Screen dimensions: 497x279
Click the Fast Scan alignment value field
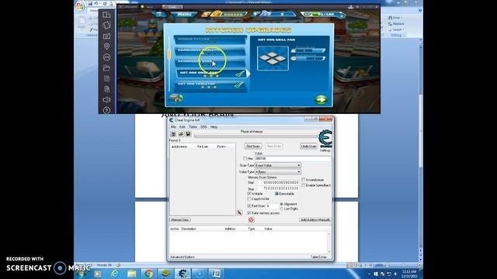point(272,206)
